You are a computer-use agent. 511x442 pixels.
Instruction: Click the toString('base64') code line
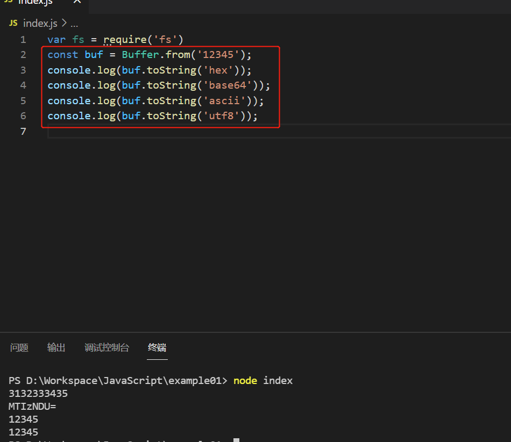point(159,85)
